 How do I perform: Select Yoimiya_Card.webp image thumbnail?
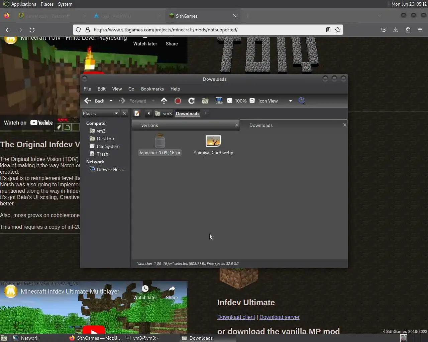tap(213, 141)
